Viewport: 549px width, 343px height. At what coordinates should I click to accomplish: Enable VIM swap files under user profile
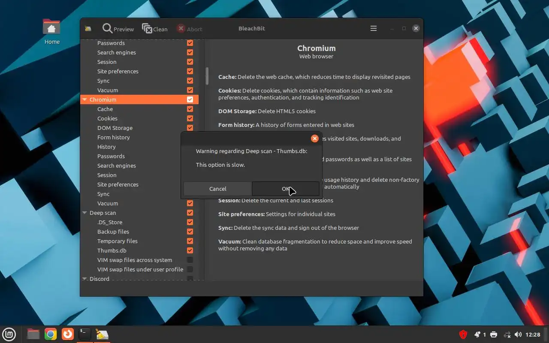coord(190,269)
